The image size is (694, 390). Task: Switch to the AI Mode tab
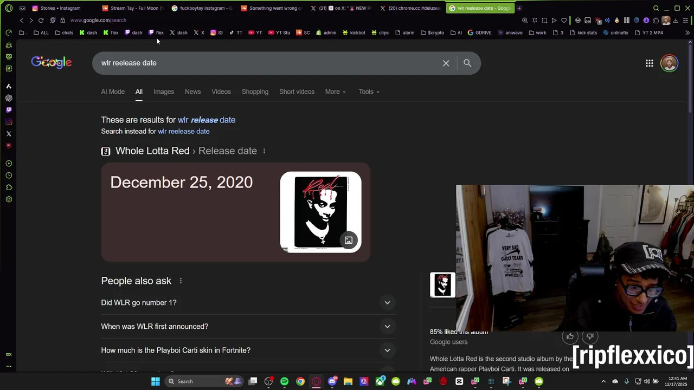pyautogui.click(x=113, y=92)
